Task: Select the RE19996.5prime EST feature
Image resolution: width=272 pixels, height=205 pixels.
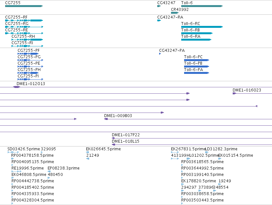Action: (x=17, y=172)
